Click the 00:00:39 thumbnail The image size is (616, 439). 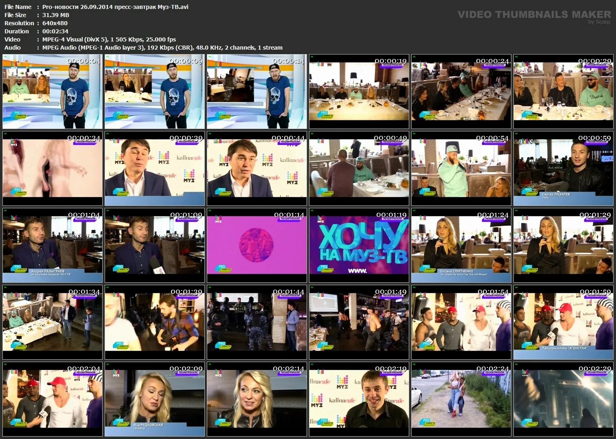155,168
